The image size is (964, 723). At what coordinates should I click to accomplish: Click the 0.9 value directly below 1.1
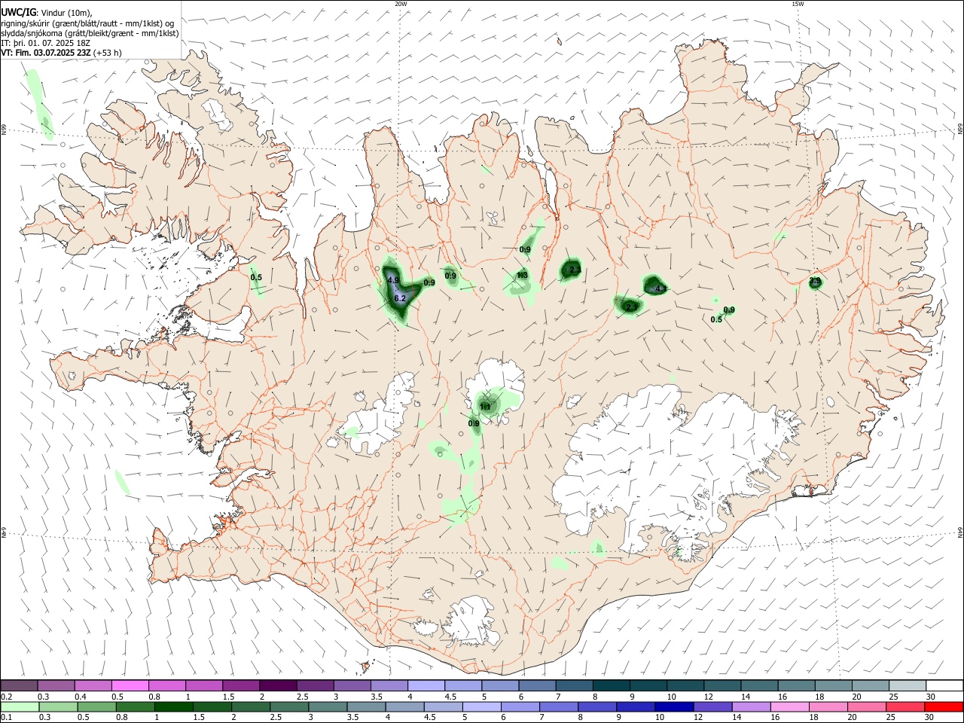pos(474,423)
